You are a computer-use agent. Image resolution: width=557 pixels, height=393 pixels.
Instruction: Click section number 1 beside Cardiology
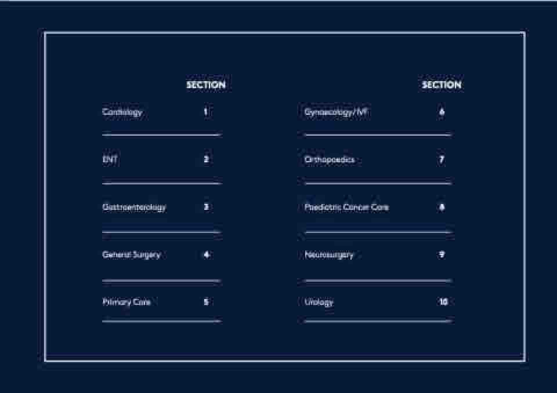(x=205, y=112)
